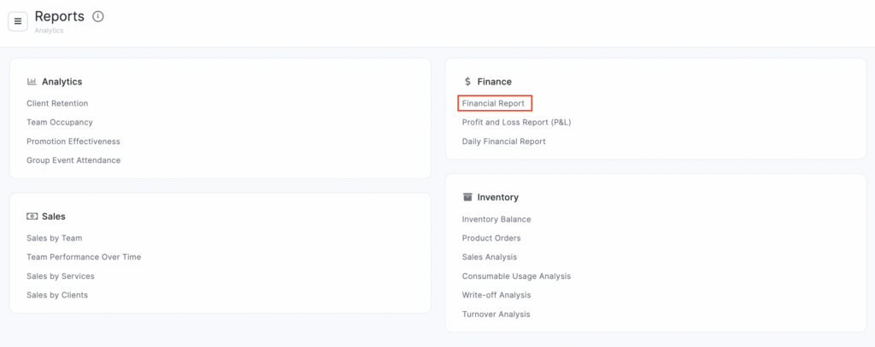Image resolution: width=875 pixels, height=347 pixels.
Task: Open Consumable Usage Analysis report
Action: tap(516, 276)
